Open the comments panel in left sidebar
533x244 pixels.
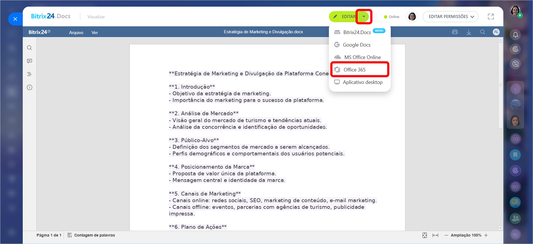pyautogui.click(x=29, y=61)
